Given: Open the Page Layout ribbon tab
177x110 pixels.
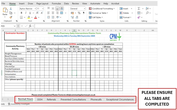Looking at the screenshot, I should [x=42, y=4].
